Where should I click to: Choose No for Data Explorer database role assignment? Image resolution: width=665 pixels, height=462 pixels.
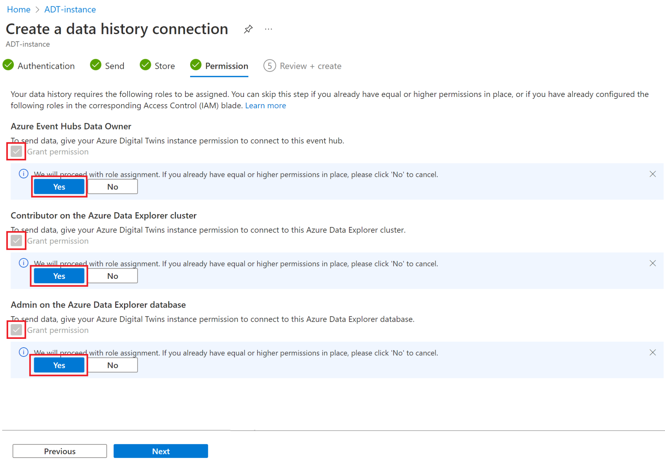click(x=113, y=365)
